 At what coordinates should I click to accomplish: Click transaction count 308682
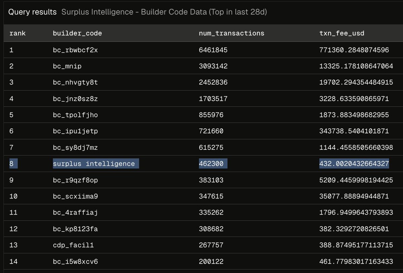coord(211,229)
